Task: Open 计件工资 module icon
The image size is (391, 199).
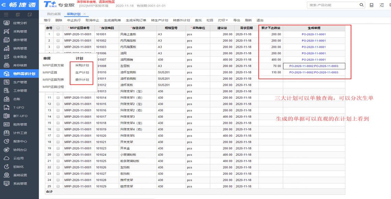Action: tap(7, 133)
